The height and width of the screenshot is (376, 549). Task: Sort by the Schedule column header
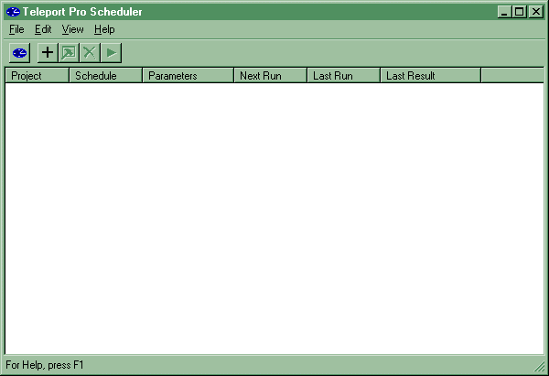[105, 76]
